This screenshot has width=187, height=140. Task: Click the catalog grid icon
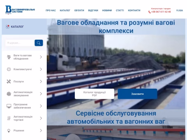(7, 26)
